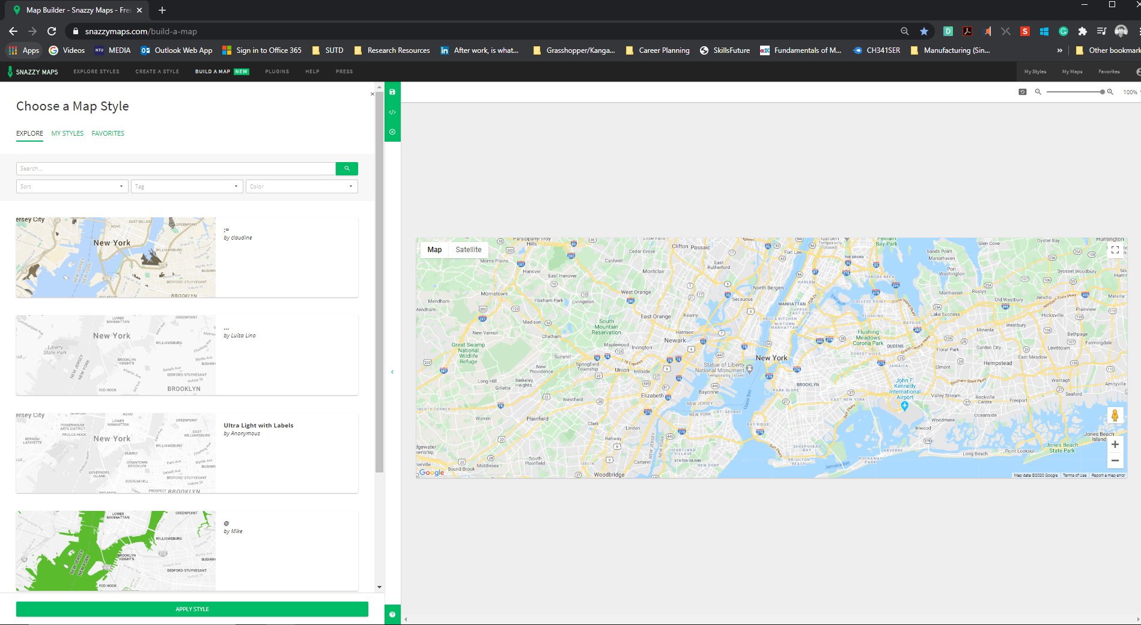Focus the style search field
1141x625 pixels.
[x=176, y=169]
